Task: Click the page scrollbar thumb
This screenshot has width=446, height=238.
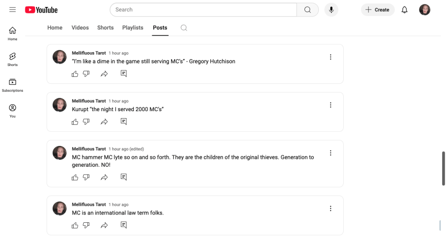Action: (444, 169)
